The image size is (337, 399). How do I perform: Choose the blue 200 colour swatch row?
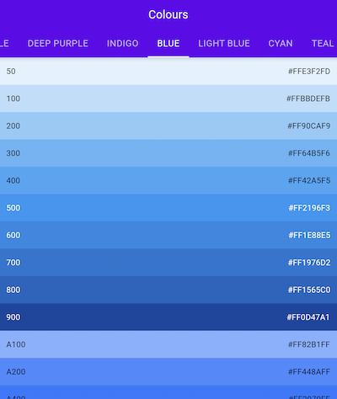(168, 126)
